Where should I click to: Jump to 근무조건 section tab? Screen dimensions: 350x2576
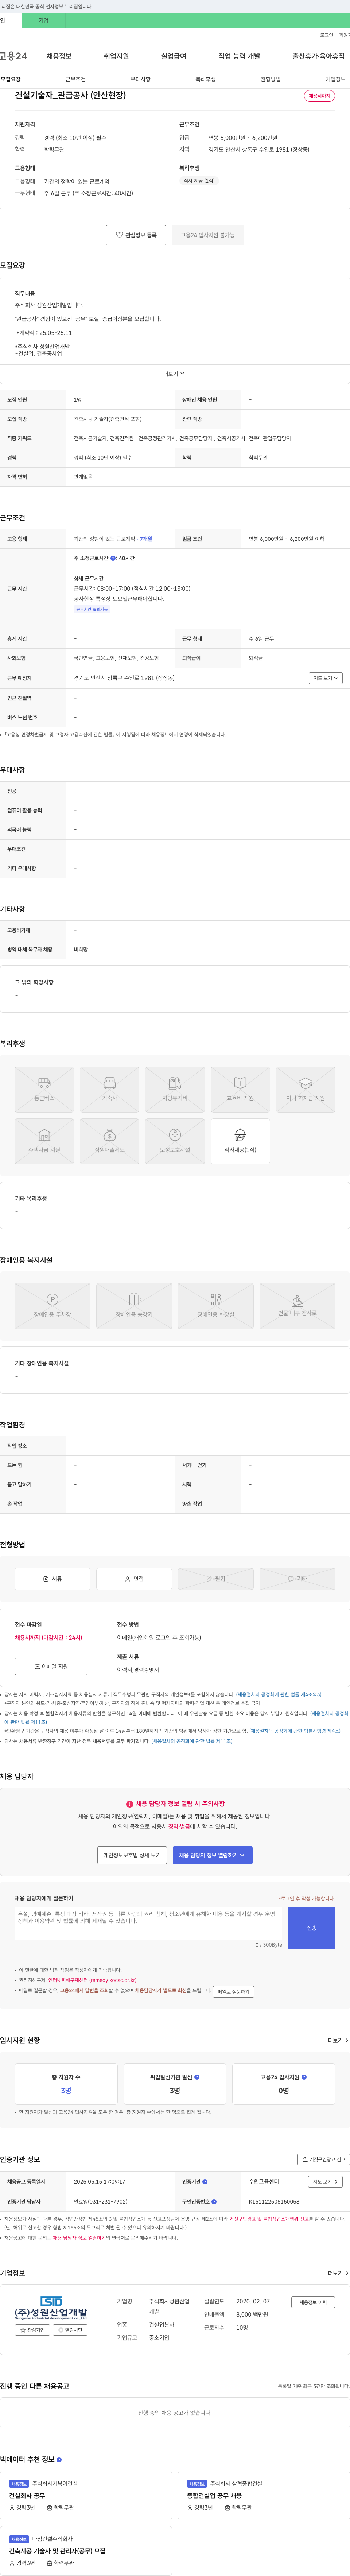click(x=75, y=79)
